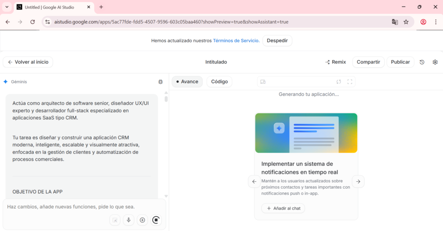The height and width of the screenshot is (231, 443).
Task: Open the Términos de Servicio link
Action: click(236, 41)
